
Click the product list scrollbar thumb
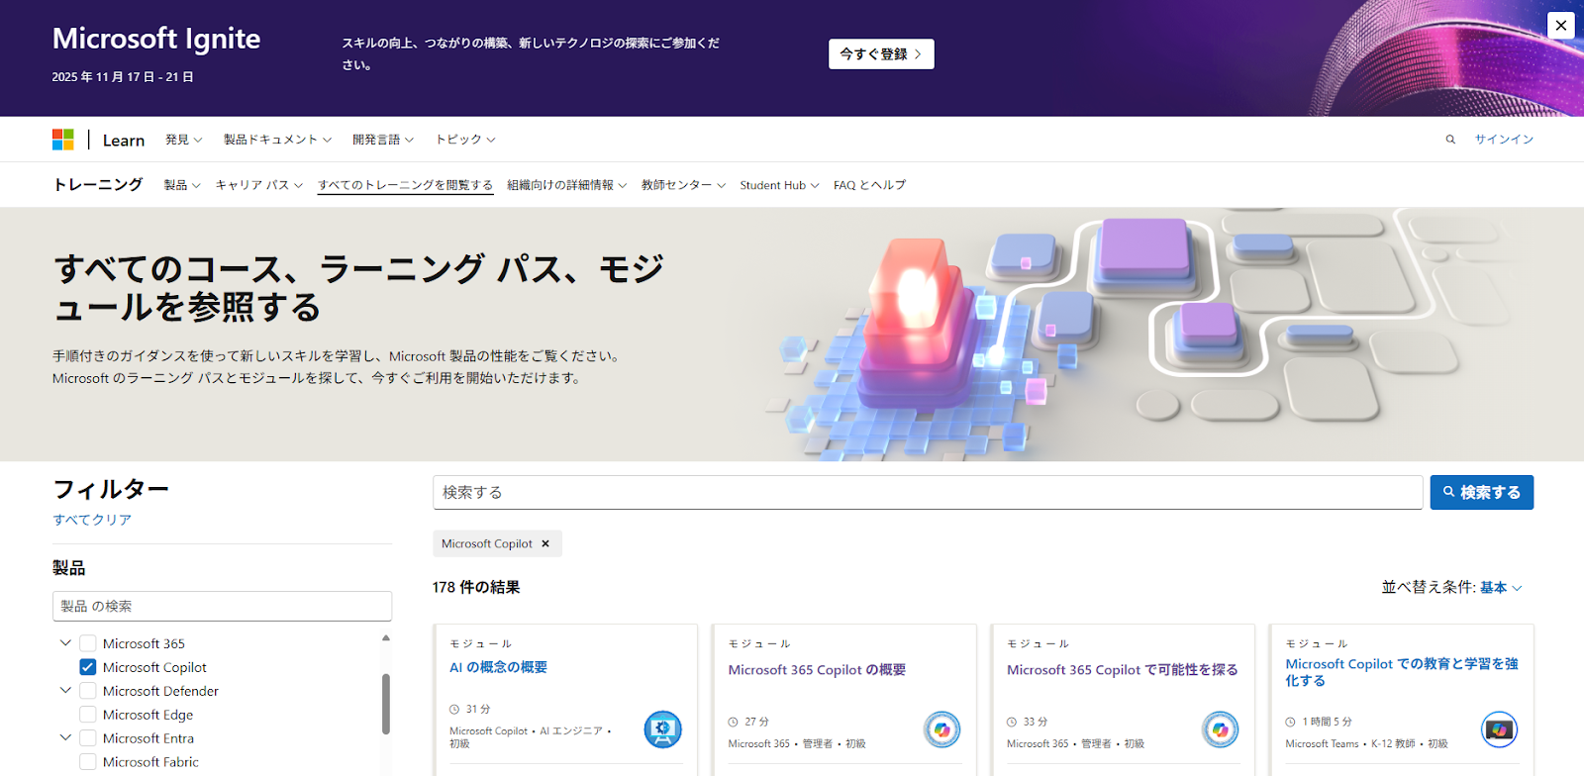386,705
